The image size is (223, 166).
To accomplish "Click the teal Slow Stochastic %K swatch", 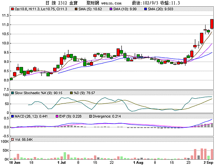I will coord(12,93).
